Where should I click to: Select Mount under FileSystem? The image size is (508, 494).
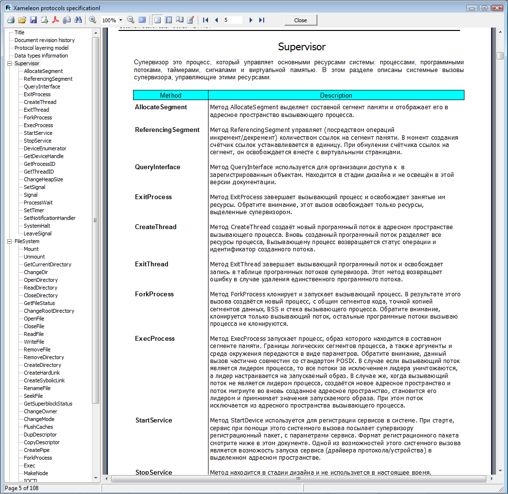point(31,249)
